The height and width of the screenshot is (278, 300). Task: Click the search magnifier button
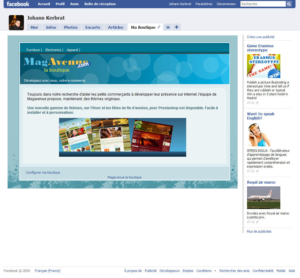[289, 4]
